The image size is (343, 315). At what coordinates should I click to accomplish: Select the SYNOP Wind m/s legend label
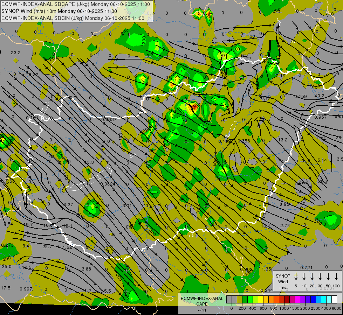tap(283, 281)
